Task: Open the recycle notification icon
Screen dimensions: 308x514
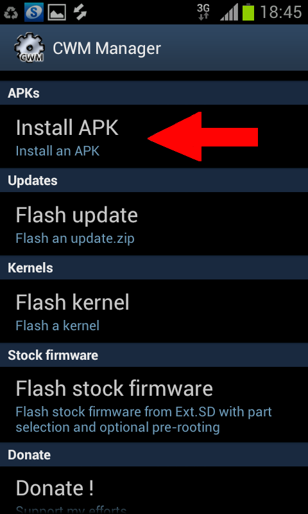Action: 11,12
